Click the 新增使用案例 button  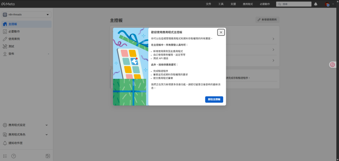point(267,20)
